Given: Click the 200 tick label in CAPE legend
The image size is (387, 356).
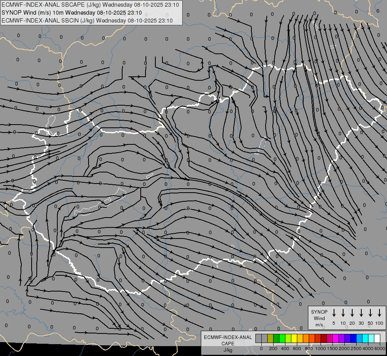Looking at the screenshot, I should tap(273, 348).
